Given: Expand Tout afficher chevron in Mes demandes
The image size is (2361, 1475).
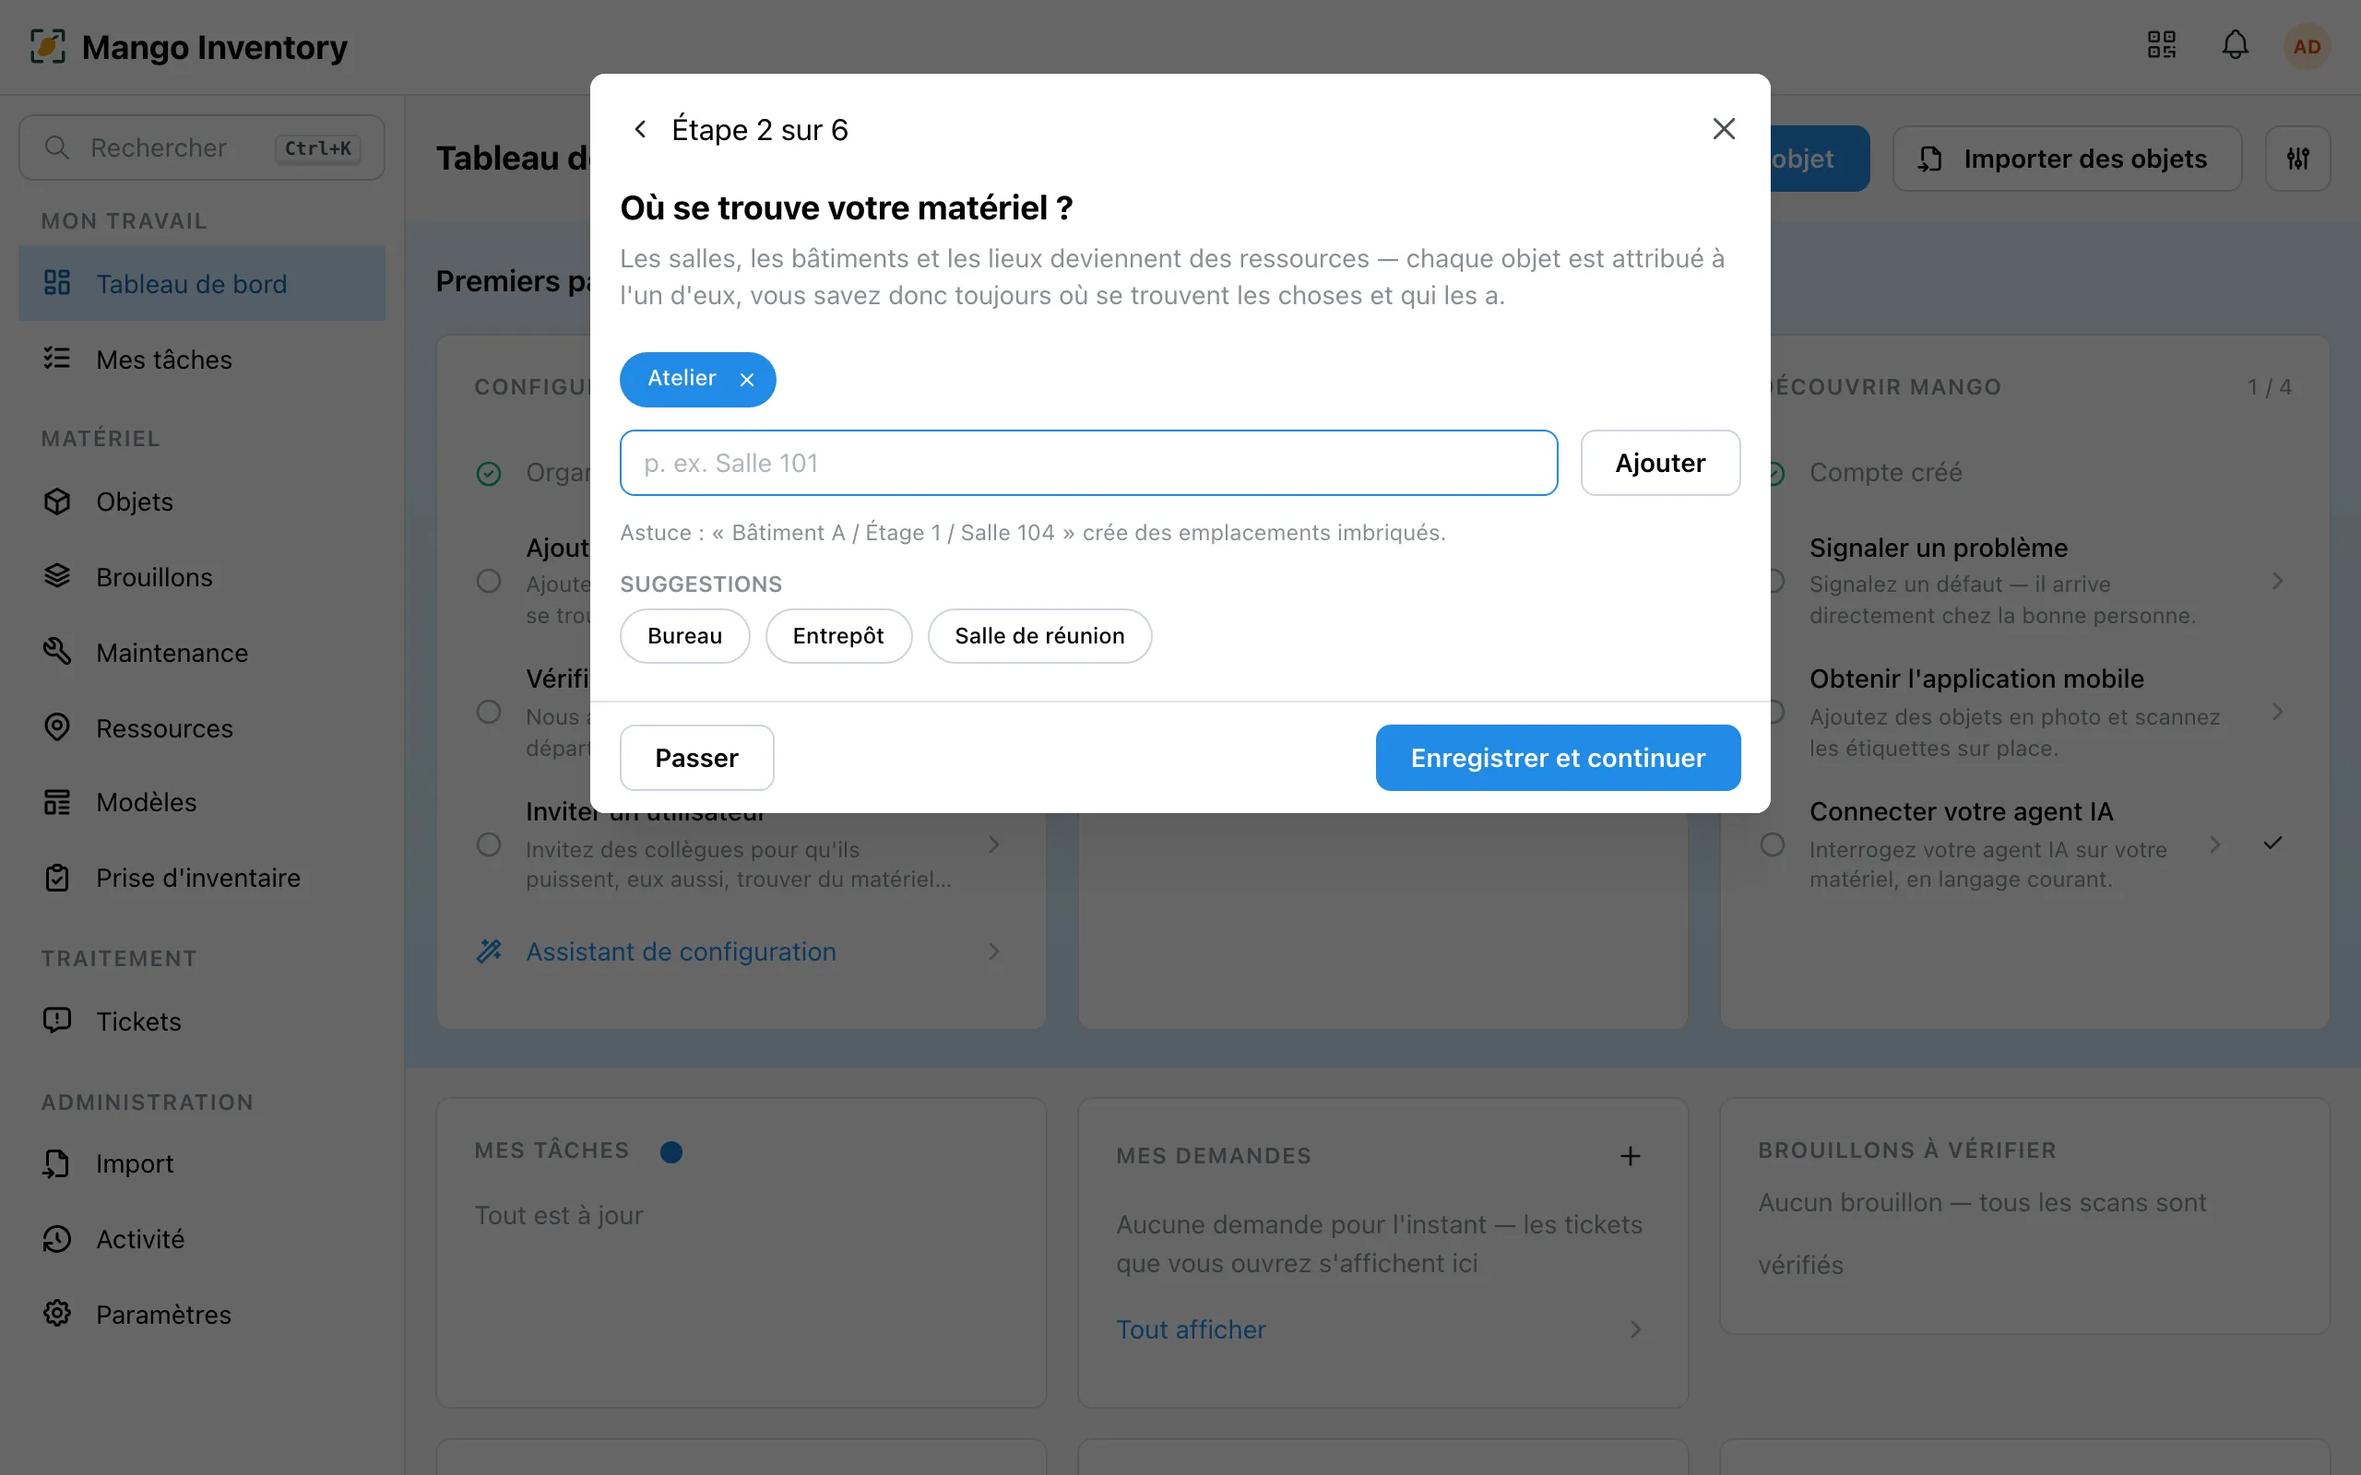Looking at the screenshot, I should coord(1635,1329).
